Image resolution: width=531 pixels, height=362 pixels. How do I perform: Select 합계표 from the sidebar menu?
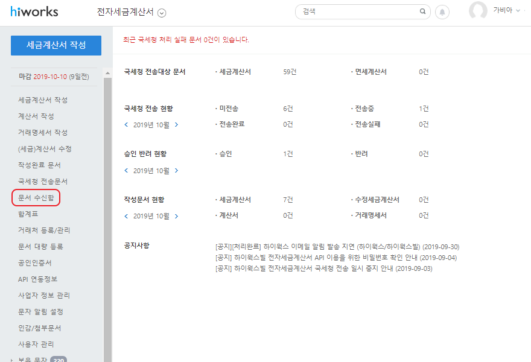(x=28, y=214)
